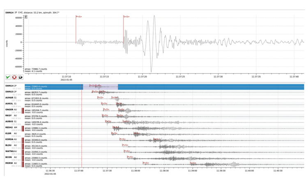Click the red bar beside ONGER
The width and height of the screenshot is (308, 185).
[23, 111]
